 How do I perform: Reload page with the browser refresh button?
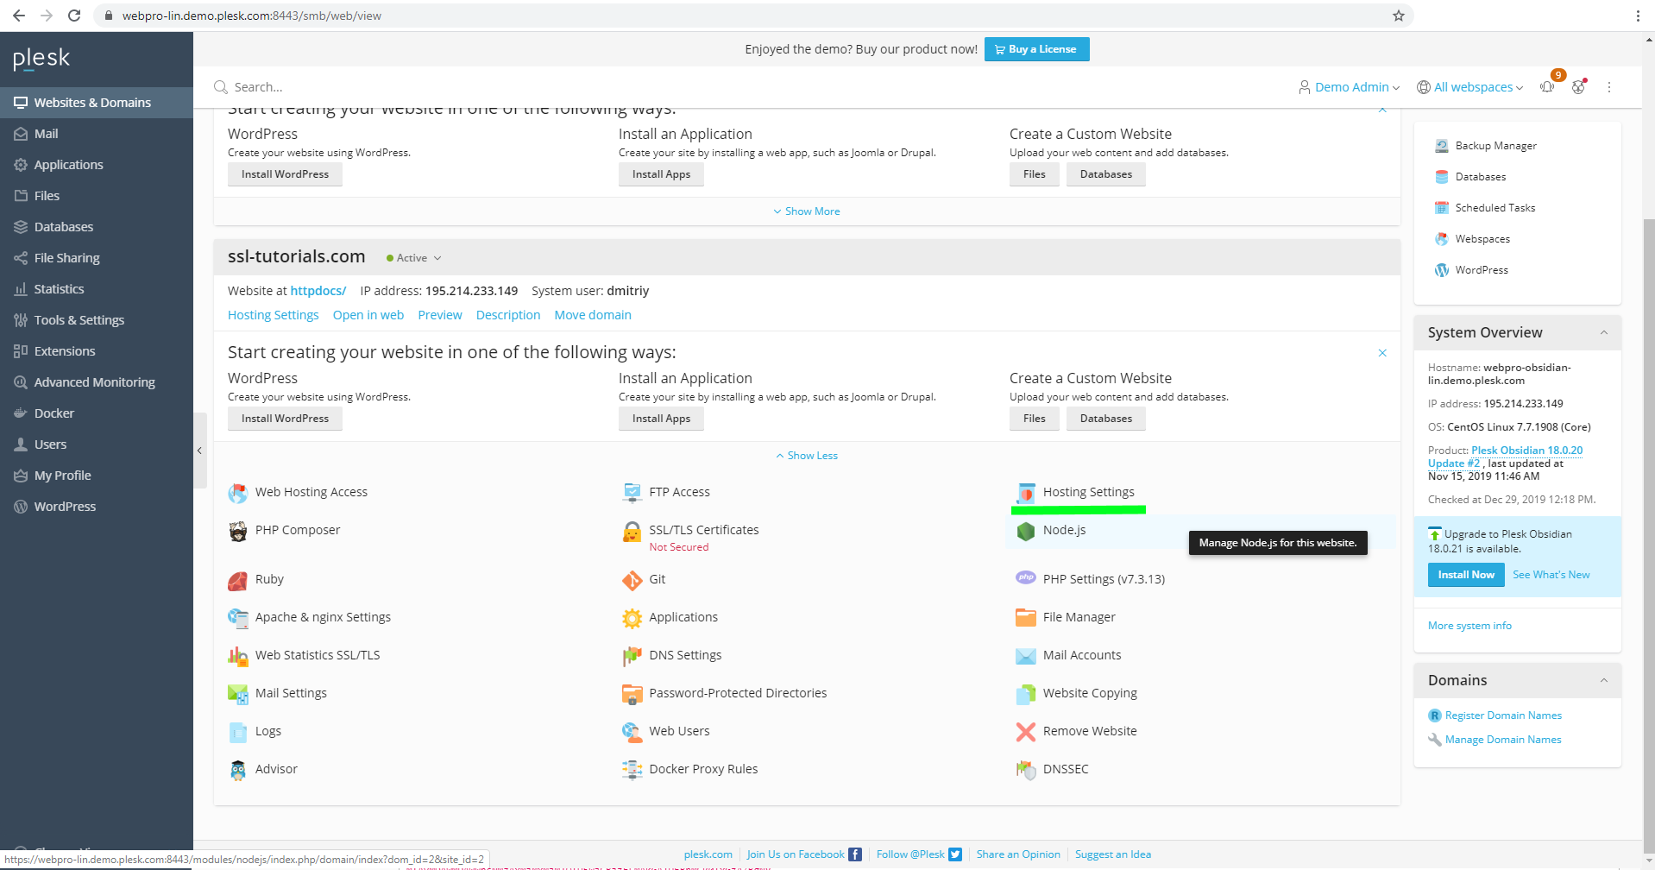point(74,16)
